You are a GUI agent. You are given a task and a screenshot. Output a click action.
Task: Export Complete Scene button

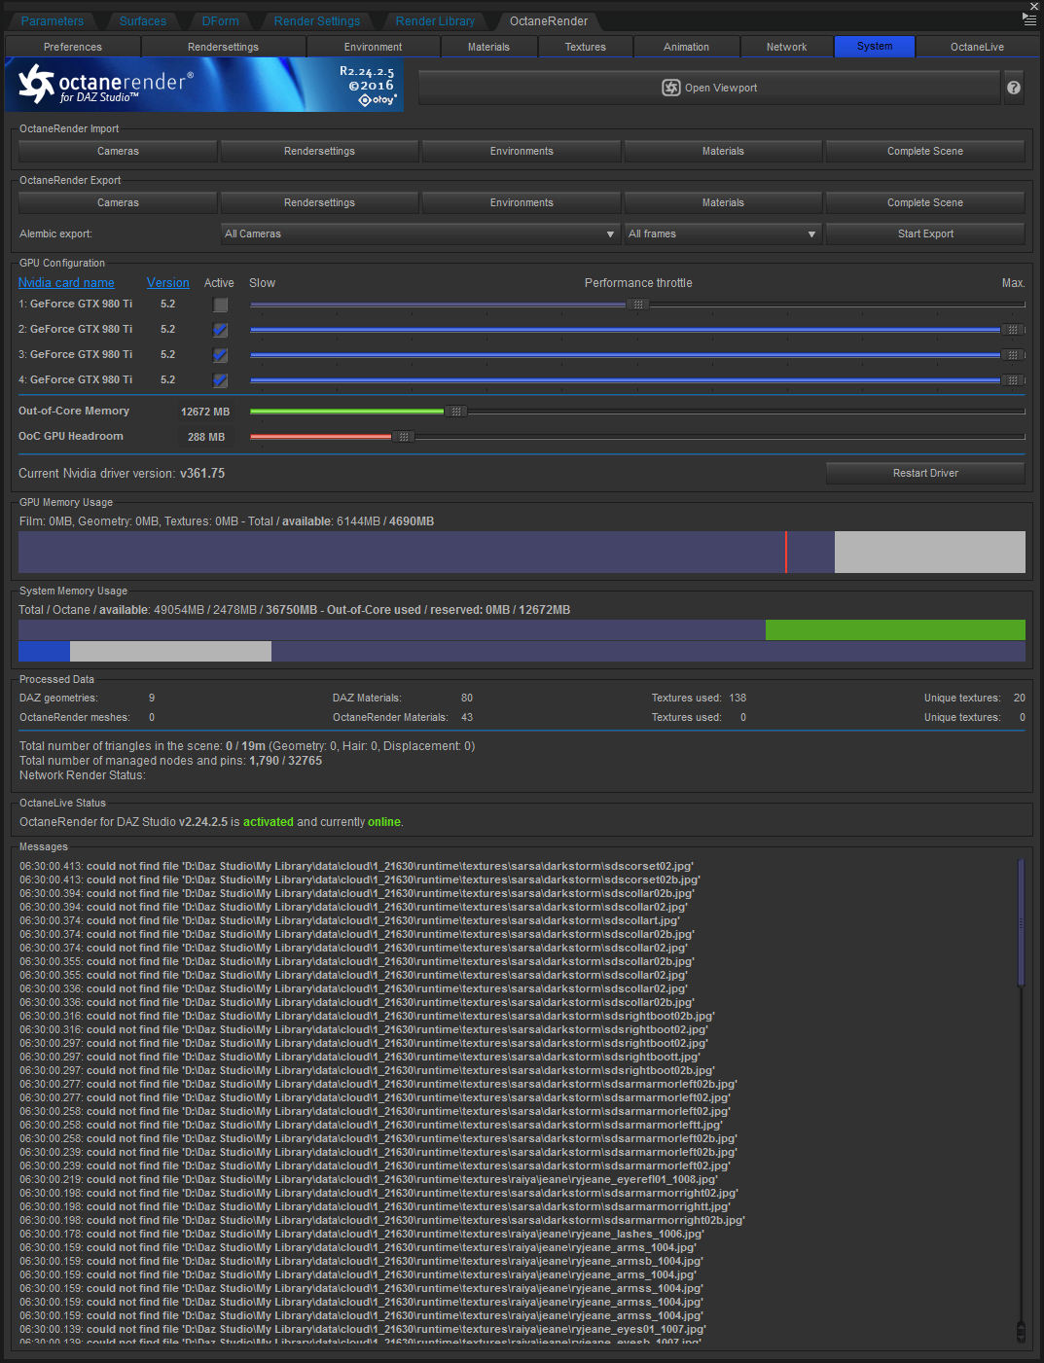coord(925,203)
